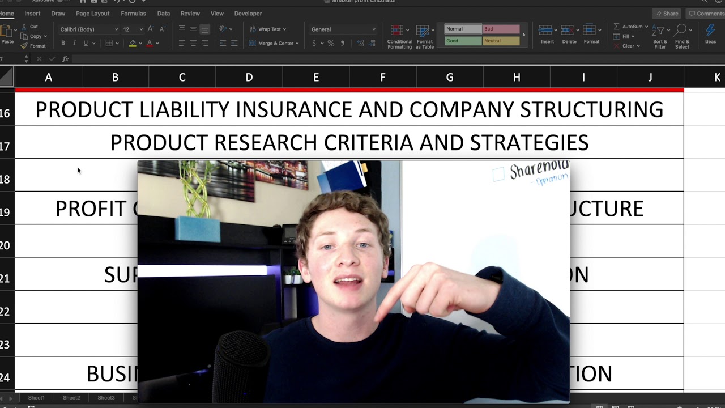The height and width of the screenshot is (408, 725).
Task: Open the Fill dropdown
Action: pos(625,36)
